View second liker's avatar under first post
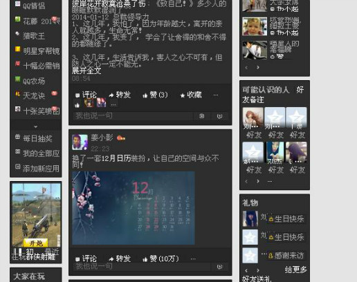 click(101, 103)
